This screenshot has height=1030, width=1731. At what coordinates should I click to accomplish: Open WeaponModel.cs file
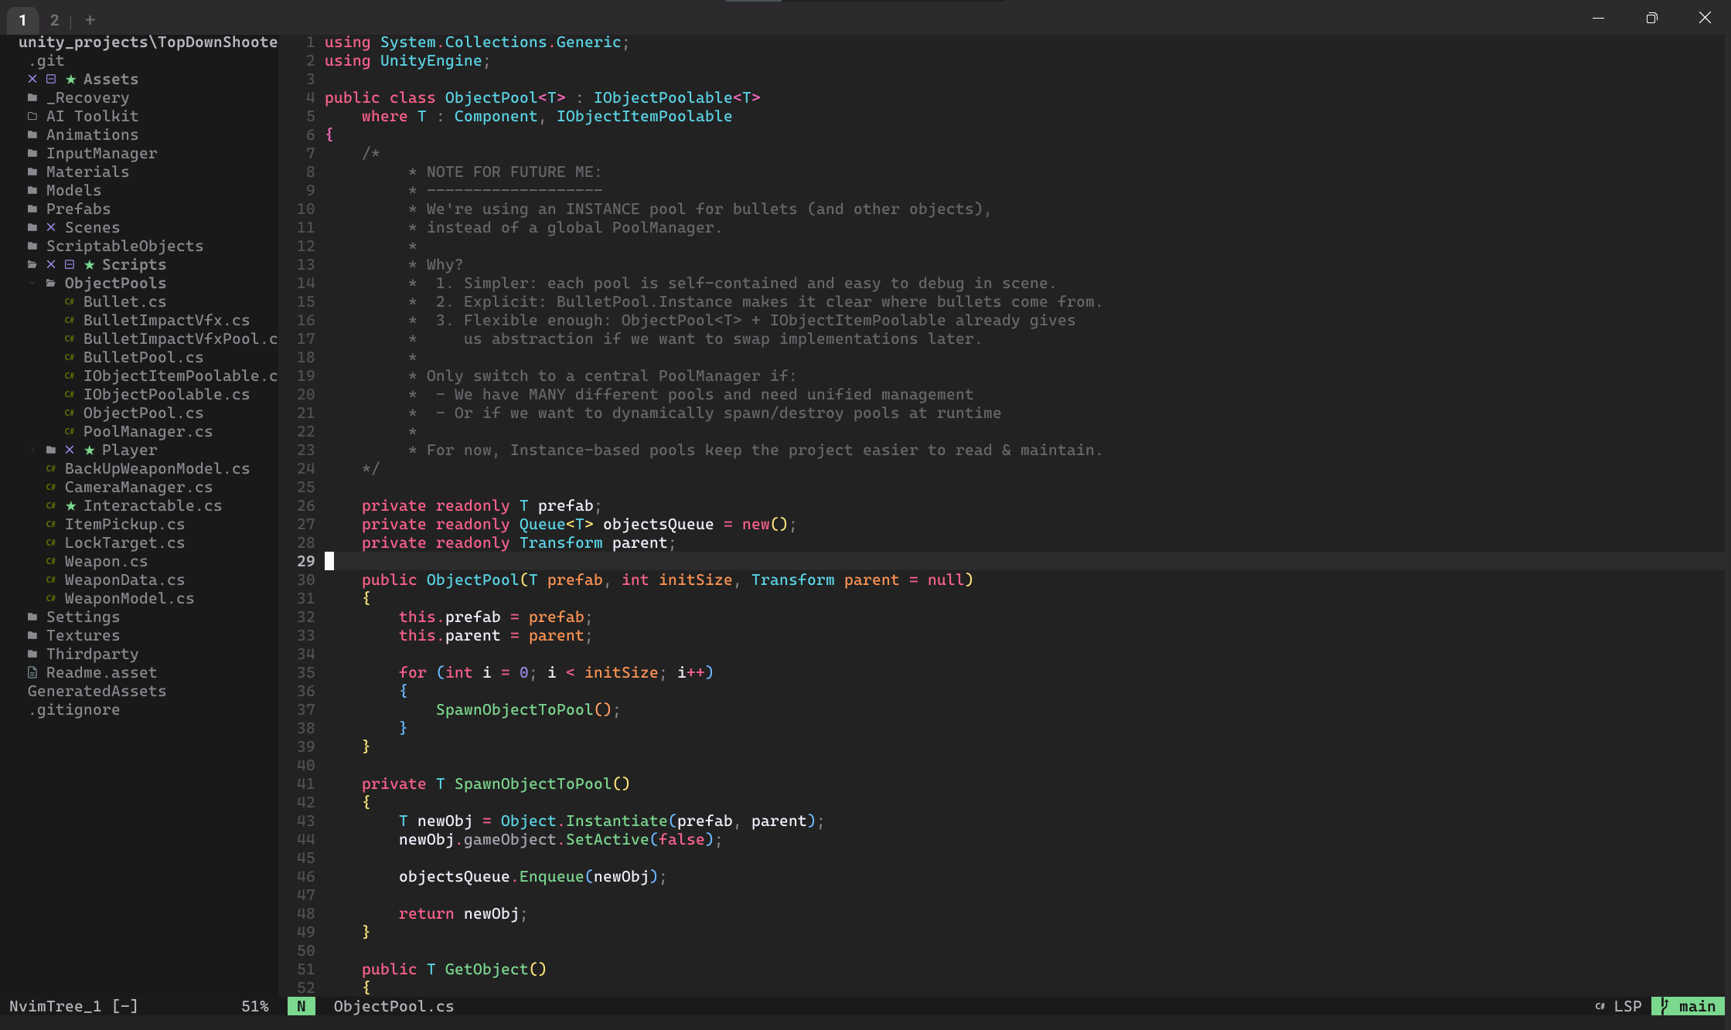[129, 599]
